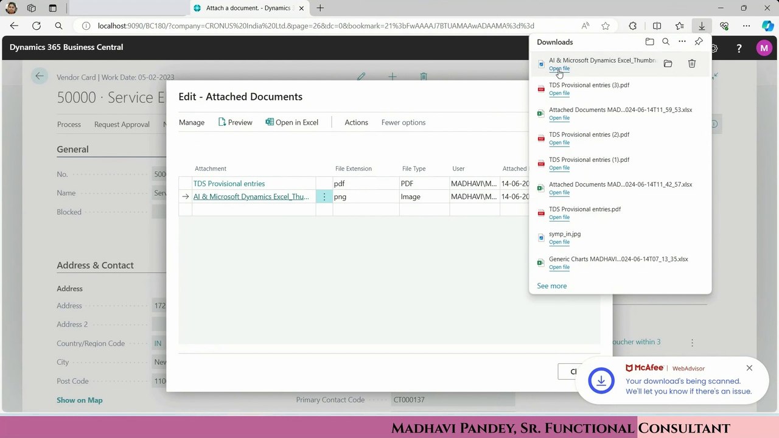Open file TDS Provisional entries (3).pdf
Screen dimensions: 779x438
(x=559, y=93)
